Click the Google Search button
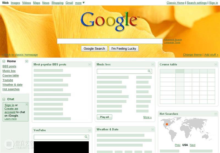Screen dimensions: 220x153 coord(94,49)
